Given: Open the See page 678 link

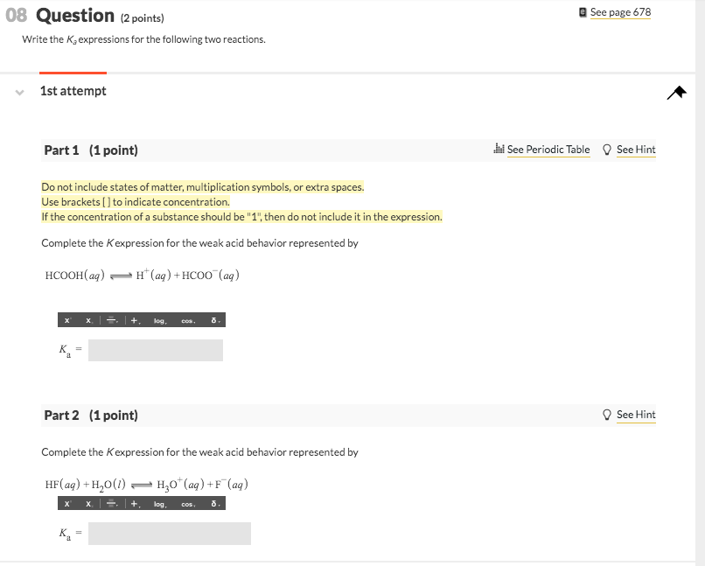Looking at the screenshot, I should pyautogui.click(x=620, y=12).
